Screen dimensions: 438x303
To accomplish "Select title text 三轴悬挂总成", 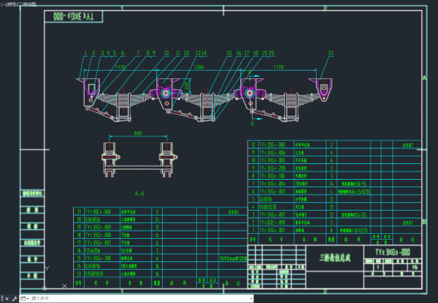I will (x=335, y=257).
